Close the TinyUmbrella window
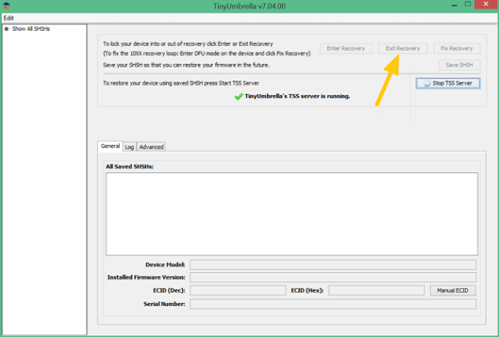499x337 pixels. 486,4
